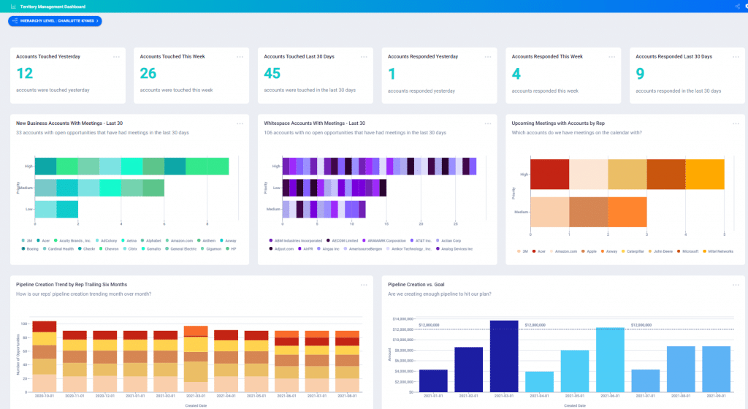Open the New Business Accounts With Meetings options menu
This screenshot has width=748, height=409.
pyautogui.click(x=240, y=123)
